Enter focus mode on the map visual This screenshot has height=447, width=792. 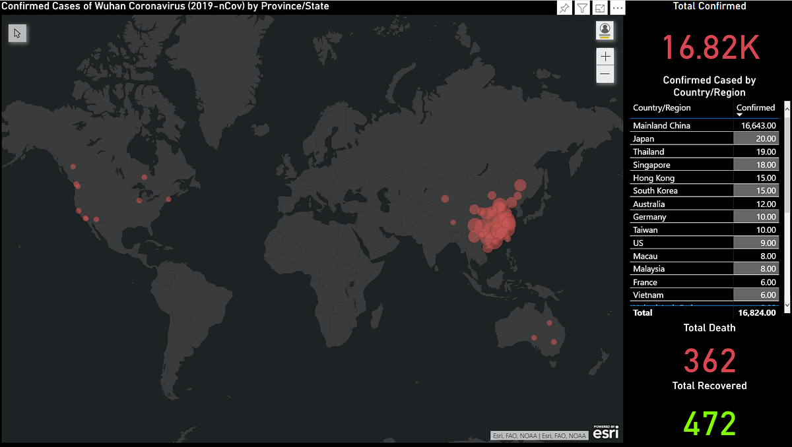[599, 7]
